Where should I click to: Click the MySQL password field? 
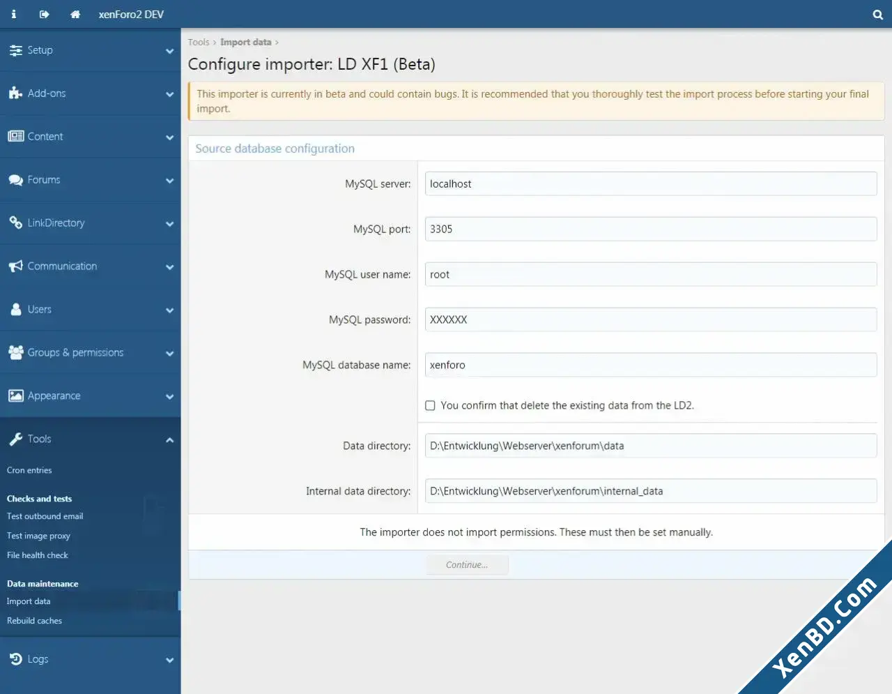point(651,319)
